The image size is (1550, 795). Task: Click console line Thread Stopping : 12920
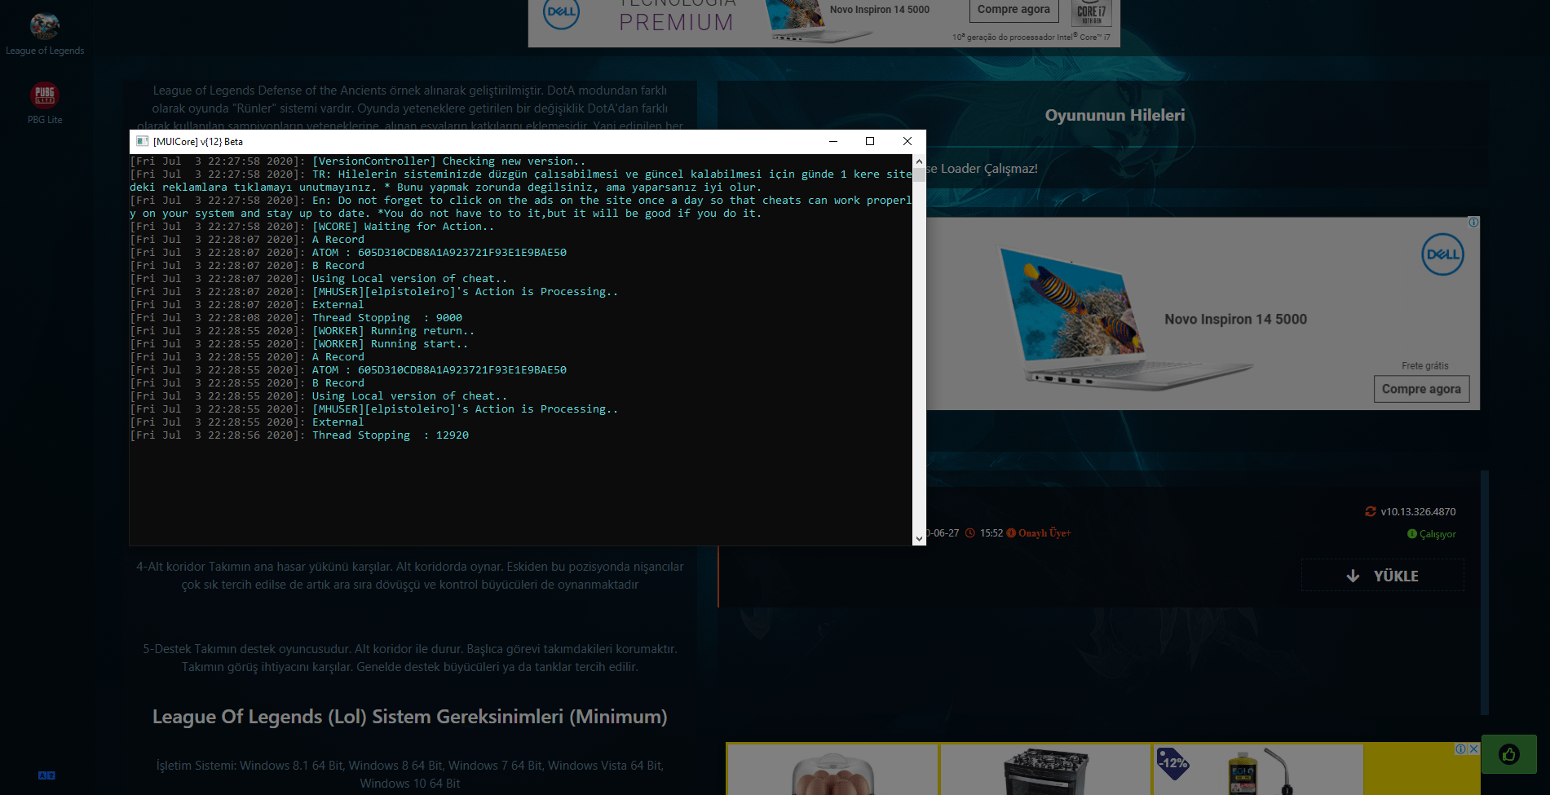point(391,435)
